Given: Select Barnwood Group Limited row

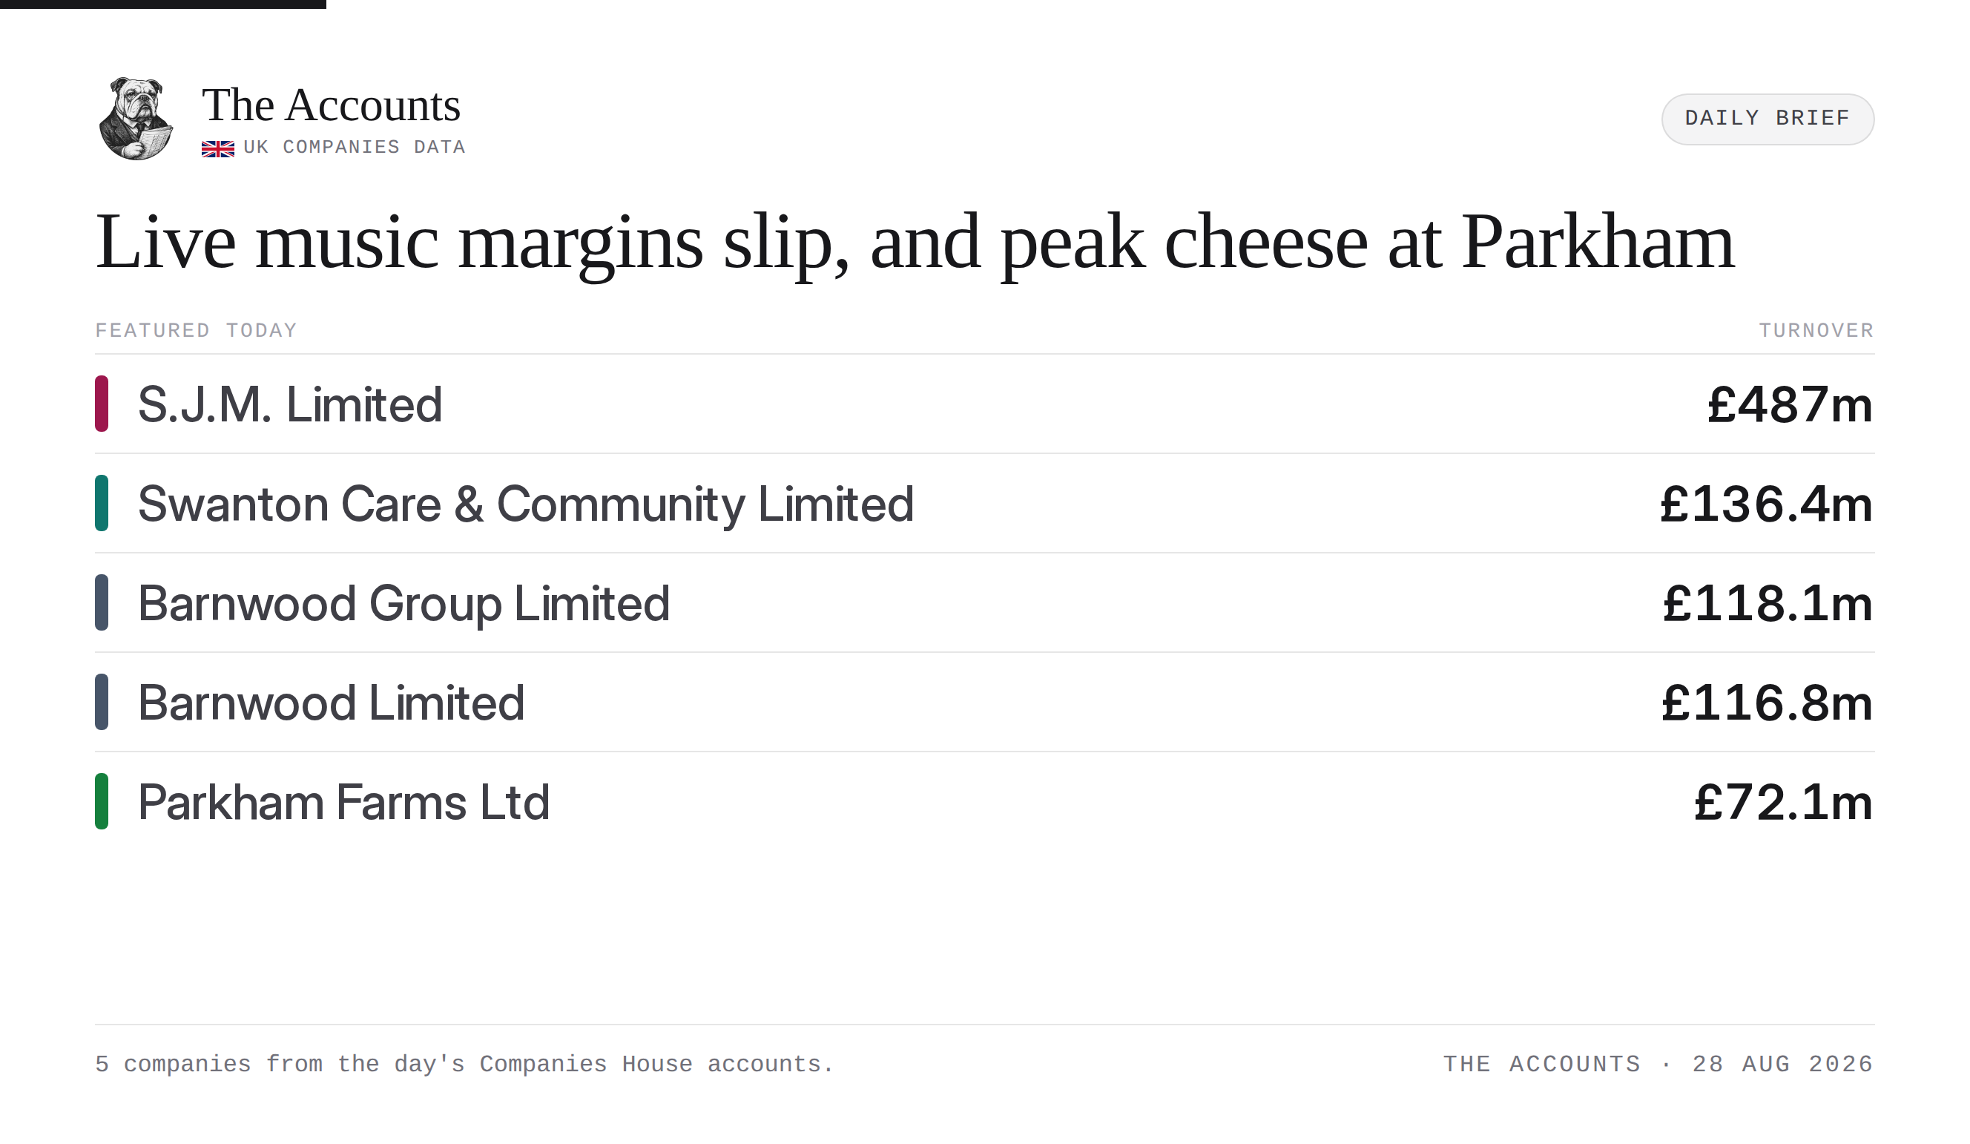Looking at the screenshot, I should 984,603.
